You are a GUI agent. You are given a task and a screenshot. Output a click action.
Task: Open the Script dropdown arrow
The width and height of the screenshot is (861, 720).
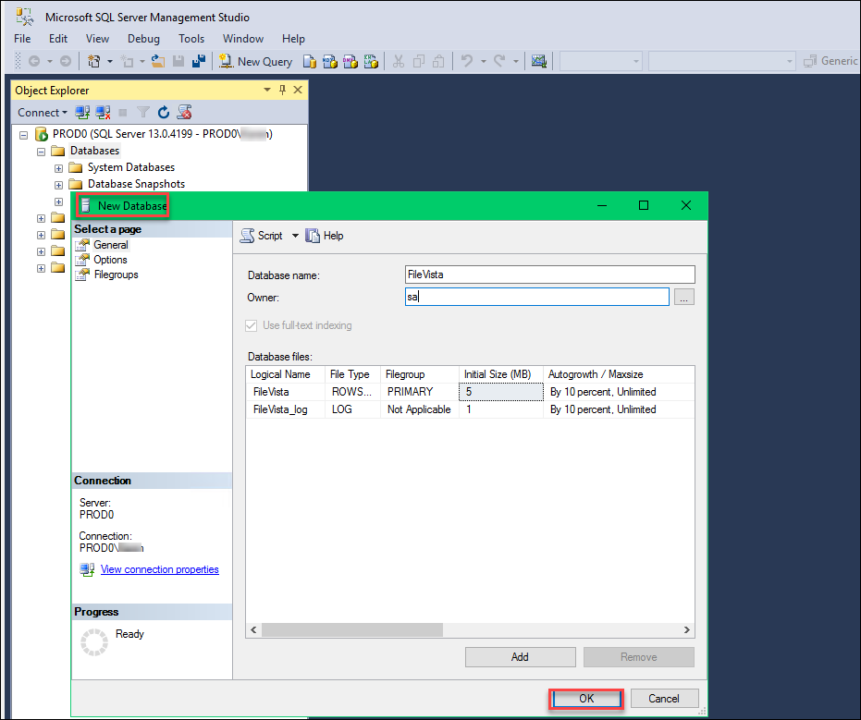[x=295, y=236]
